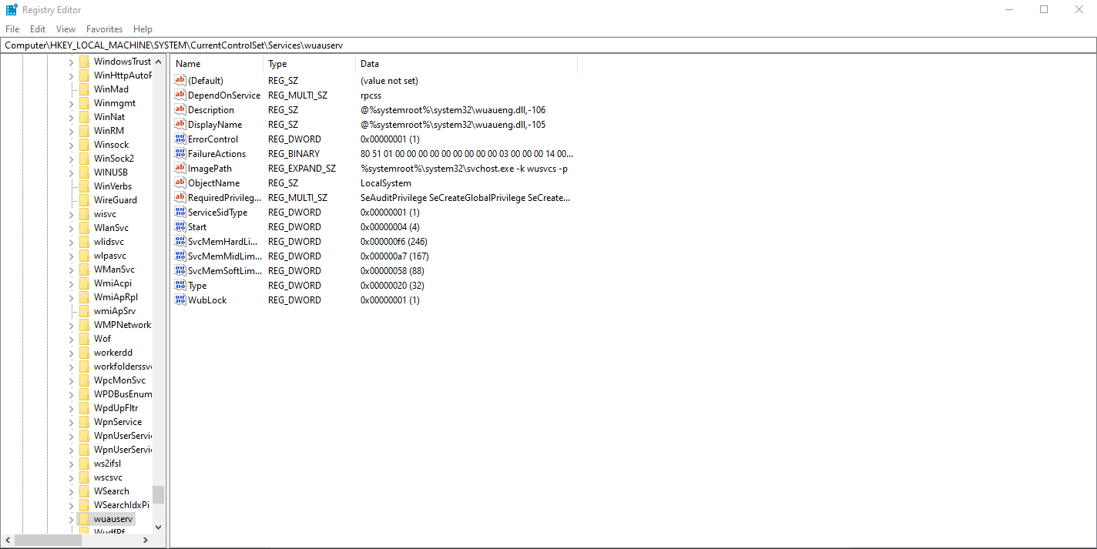The height and width of the screenshot is (549, 1097).
Task: Select the WpdUpFltr tree key
Action: click(116, 408)
